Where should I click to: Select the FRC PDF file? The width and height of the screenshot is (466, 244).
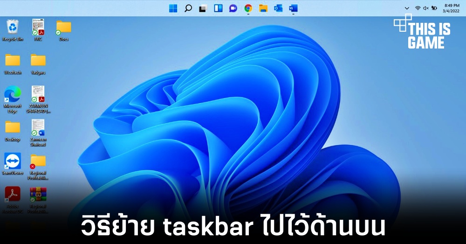pyautogui.click(x=38, y=30)
